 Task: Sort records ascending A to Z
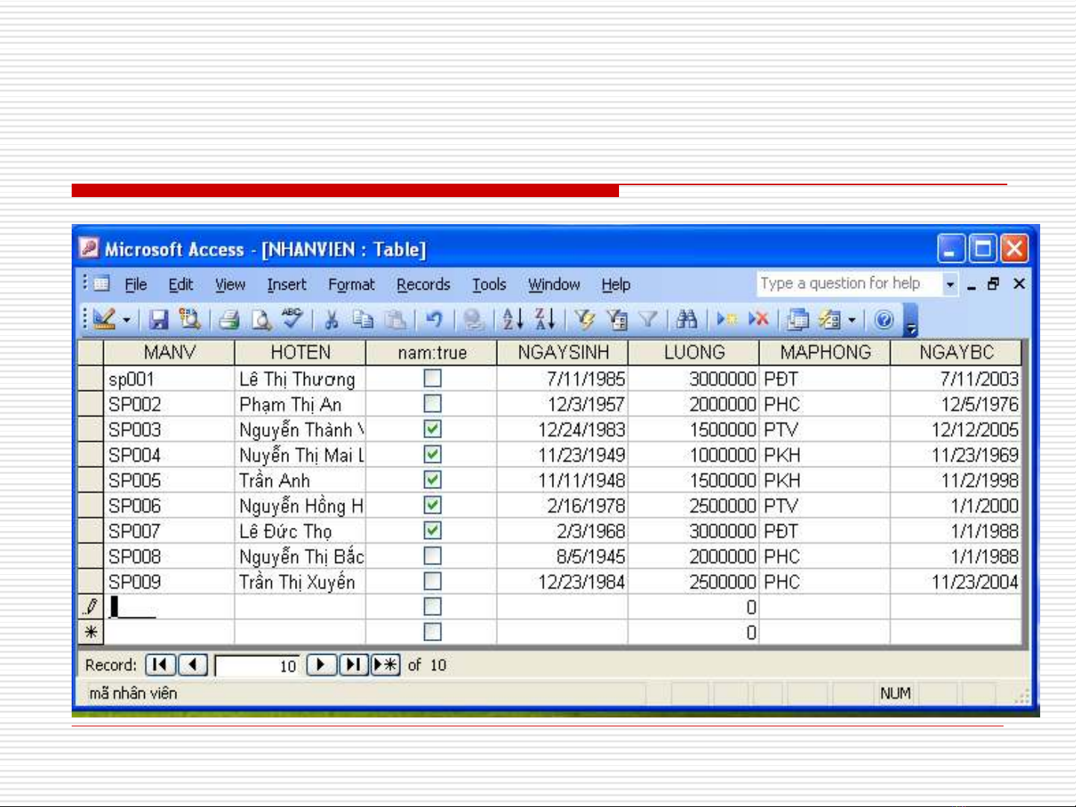(512, 320)
